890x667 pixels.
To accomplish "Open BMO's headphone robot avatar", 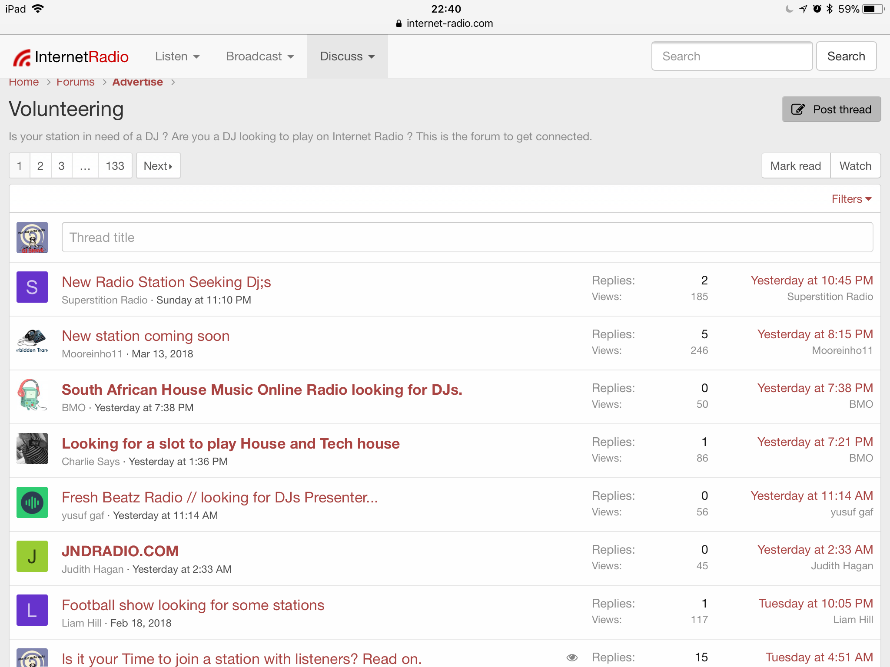I will coord(32,395).
